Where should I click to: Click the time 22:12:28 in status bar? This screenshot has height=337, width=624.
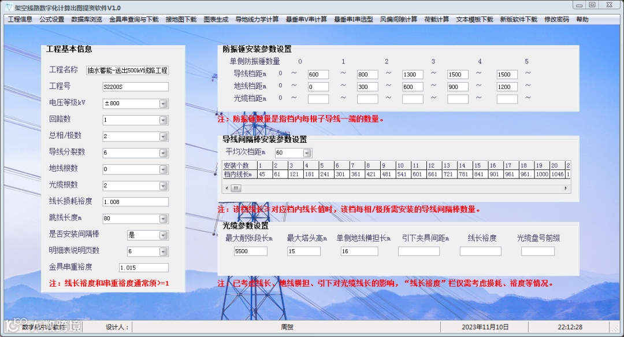coord(570,327)
